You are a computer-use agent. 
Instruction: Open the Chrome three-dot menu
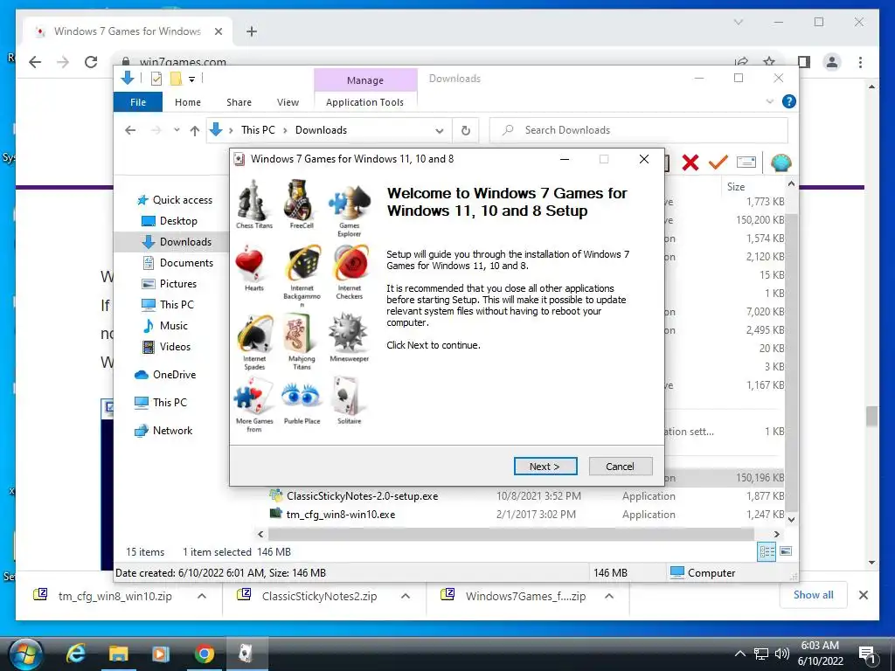[860, 62]
